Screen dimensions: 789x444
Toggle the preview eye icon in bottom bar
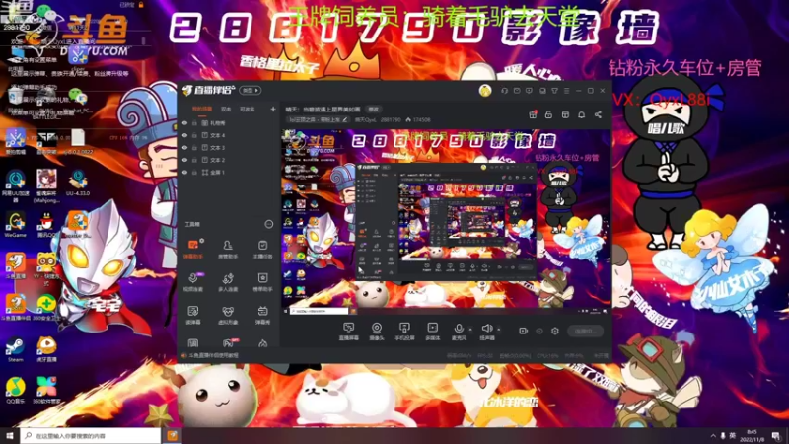click(x=539, y=331)
